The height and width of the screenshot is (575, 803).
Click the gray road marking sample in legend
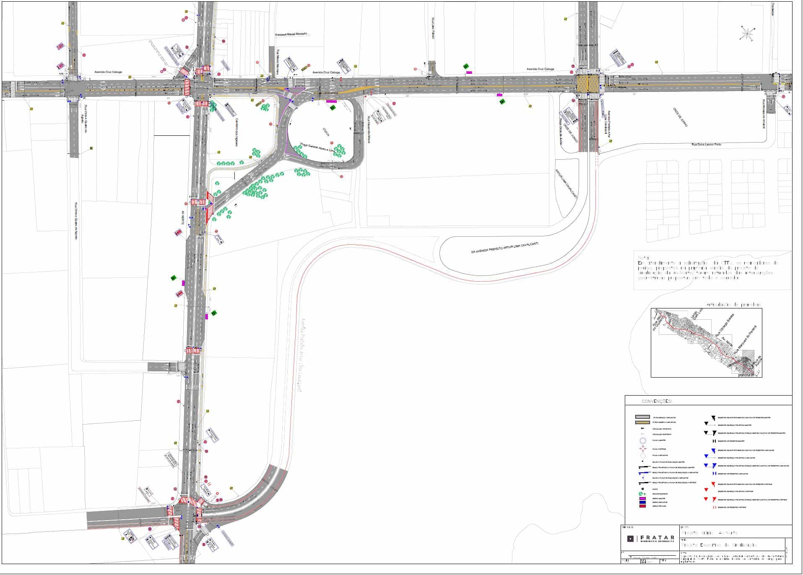coord(642,417)
